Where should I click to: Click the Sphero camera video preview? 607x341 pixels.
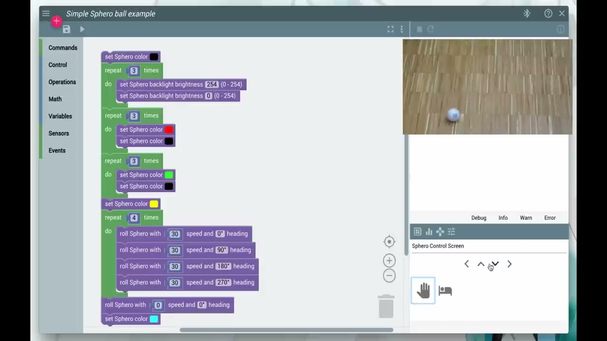(487, 87)
